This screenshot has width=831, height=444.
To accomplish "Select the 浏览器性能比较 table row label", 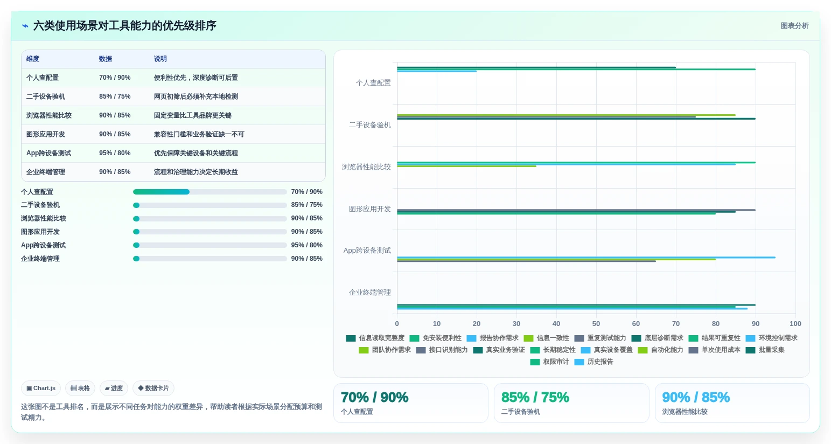I will (x=49, y=115).
